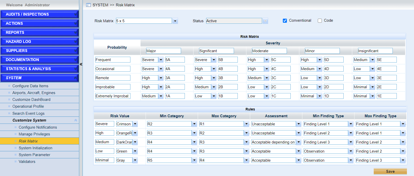
Task: Go to System Parameter page
Action: point(34,155)
